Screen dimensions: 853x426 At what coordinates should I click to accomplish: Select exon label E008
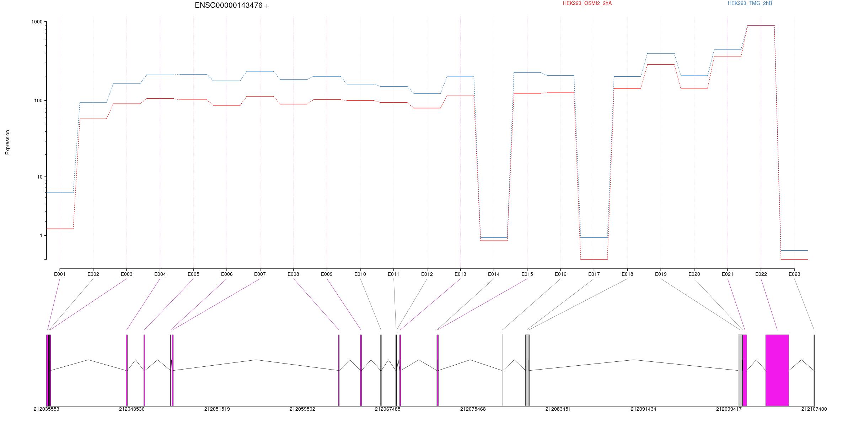coord(293,274)
